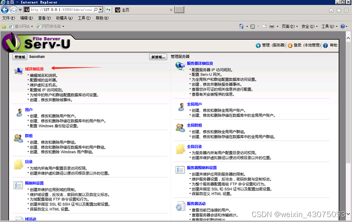352x222 pixels.
Task: Click the Serv-U logo icon
Action: 11,43
